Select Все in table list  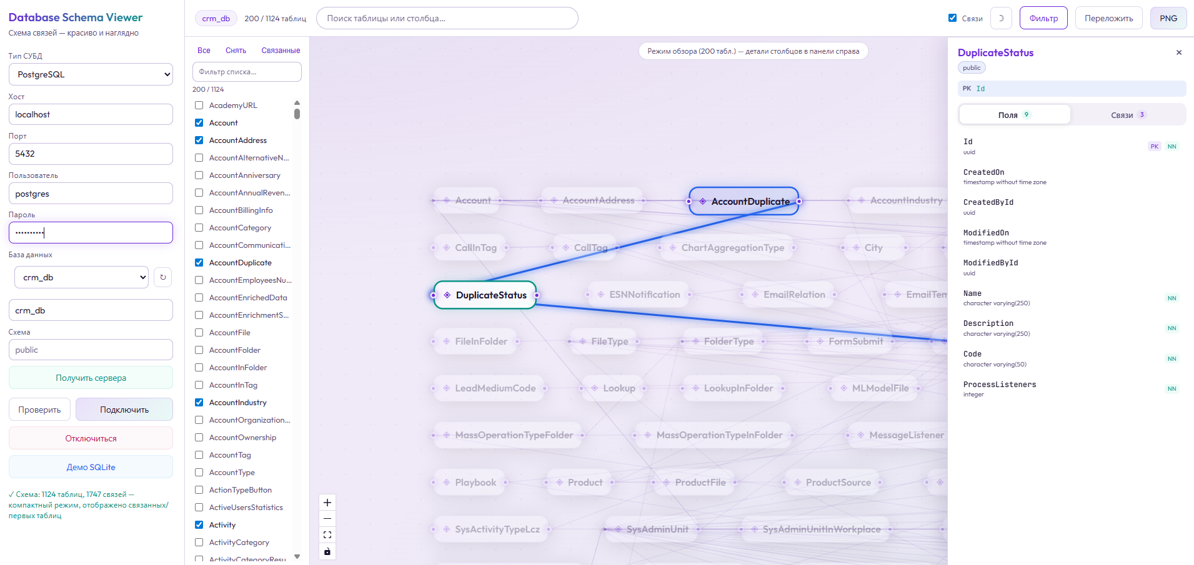tap(204, 51)
